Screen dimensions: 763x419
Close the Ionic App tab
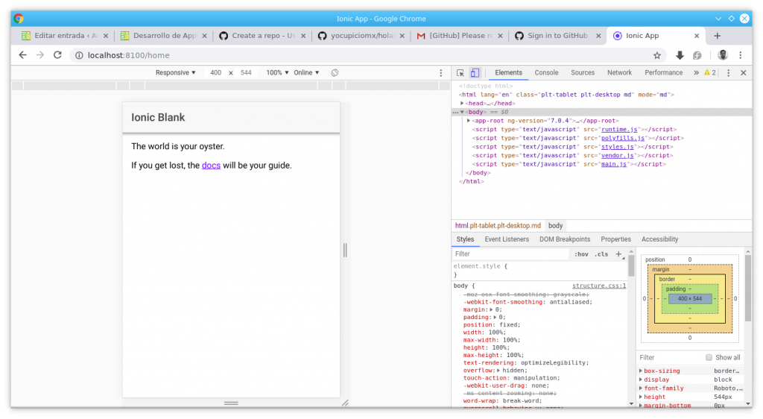(697, 36)
